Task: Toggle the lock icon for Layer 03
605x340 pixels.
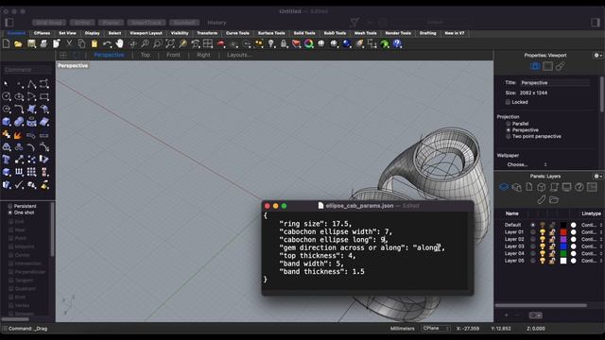Action: pos(552,246)
